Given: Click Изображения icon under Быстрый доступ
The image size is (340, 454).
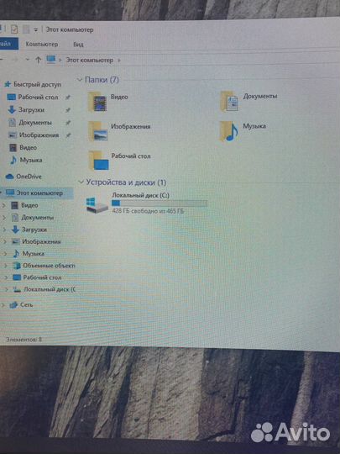Looking at the screenshot, I should pos(13,135).
